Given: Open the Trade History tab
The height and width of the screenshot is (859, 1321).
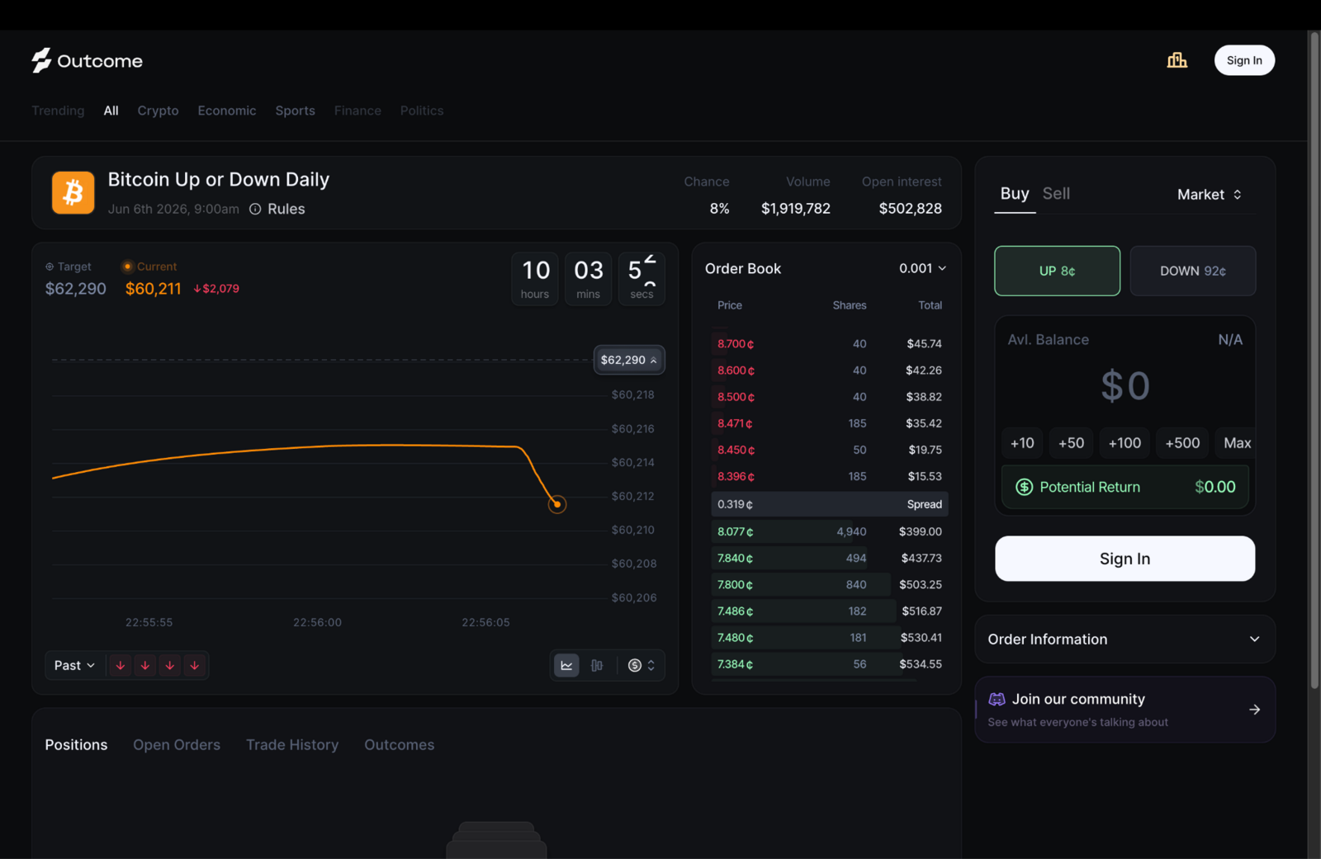Looking at the screenshot, I should click(292, 745).
